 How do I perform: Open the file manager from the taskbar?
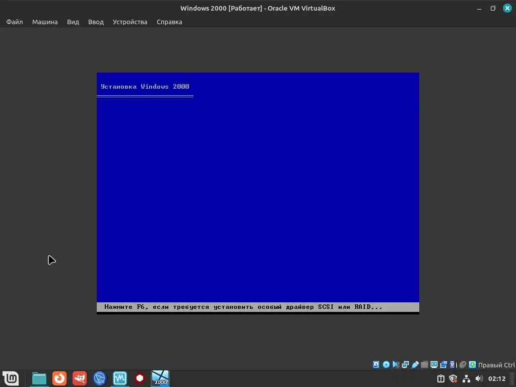tap(39, 378)
